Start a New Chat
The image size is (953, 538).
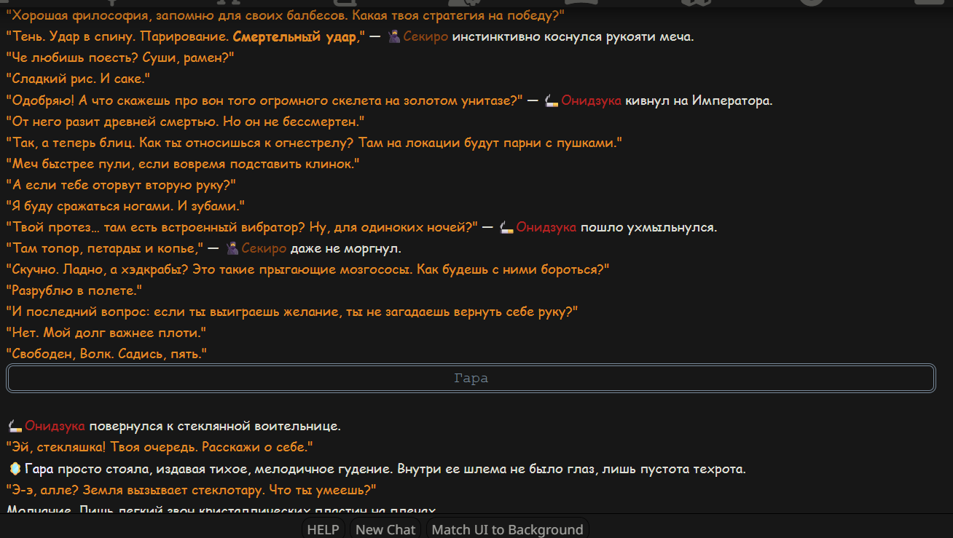point(385,529)
